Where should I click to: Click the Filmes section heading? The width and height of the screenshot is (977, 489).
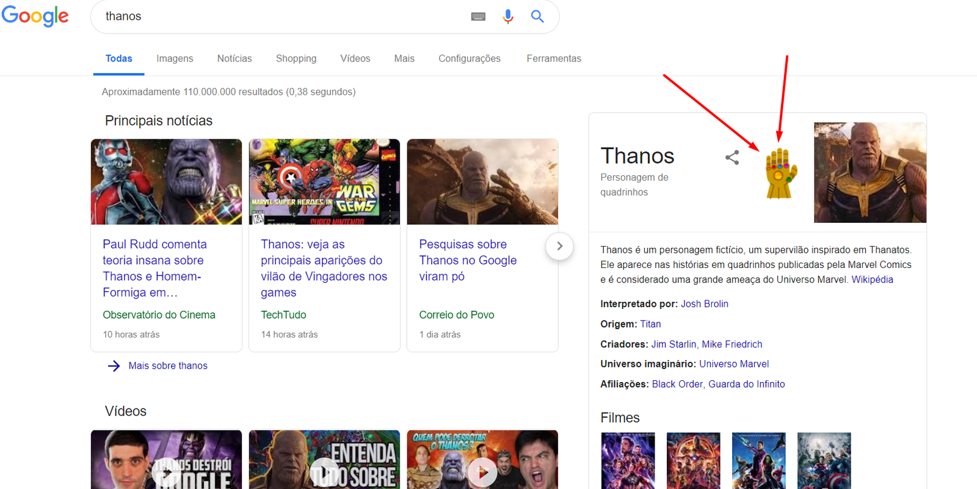point(620,418)
